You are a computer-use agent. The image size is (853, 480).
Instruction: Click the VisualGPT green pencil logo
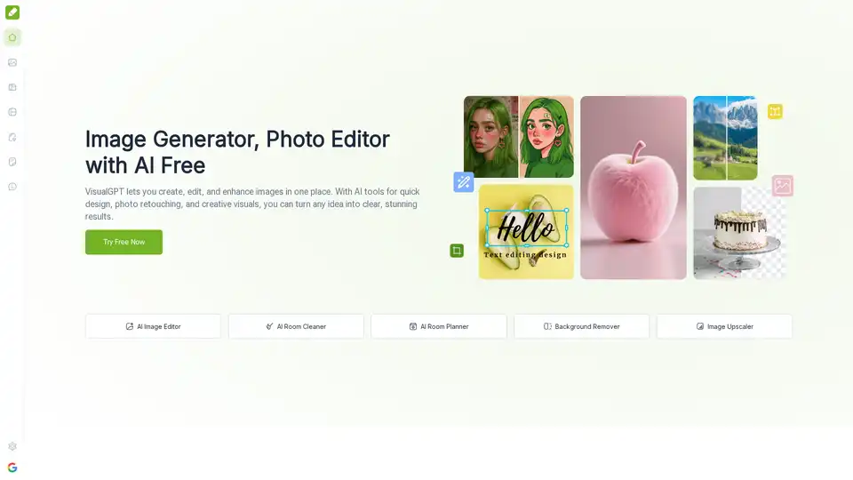click(12, 12)
